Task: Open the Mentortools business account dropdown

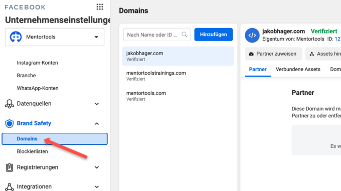Action: click(55, 37)
